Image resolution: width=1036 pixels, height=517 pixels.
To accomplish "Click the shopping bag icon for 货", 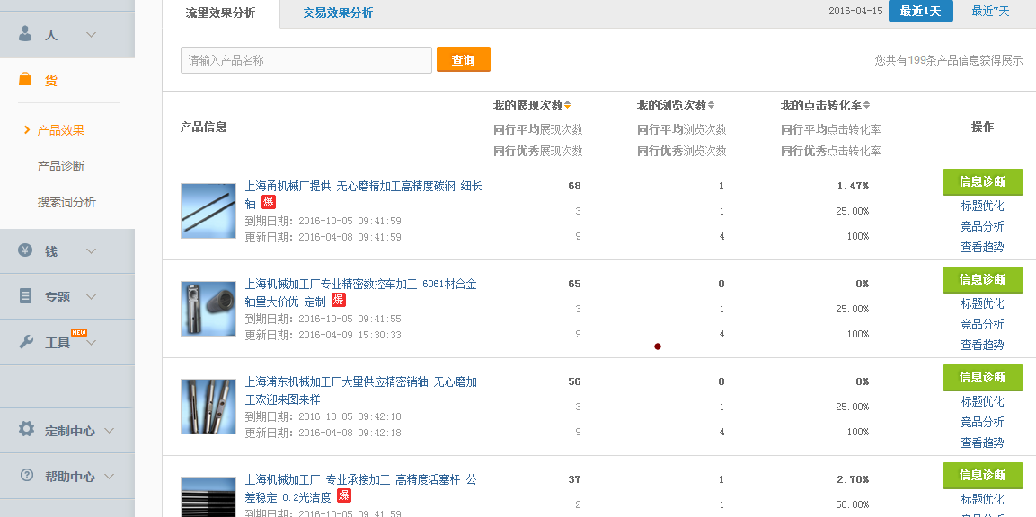I will (25, 80).
